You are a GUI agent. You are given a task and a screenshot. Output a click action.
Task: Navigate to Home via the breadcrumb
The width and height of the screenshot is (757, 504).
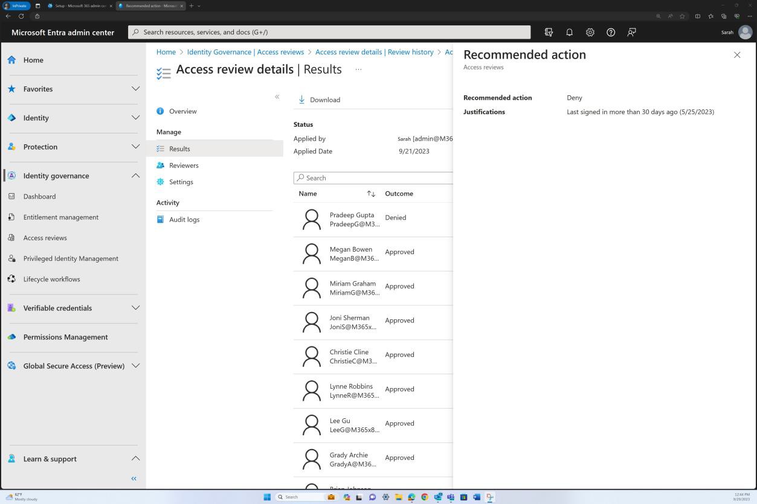[x=166, y=52]
